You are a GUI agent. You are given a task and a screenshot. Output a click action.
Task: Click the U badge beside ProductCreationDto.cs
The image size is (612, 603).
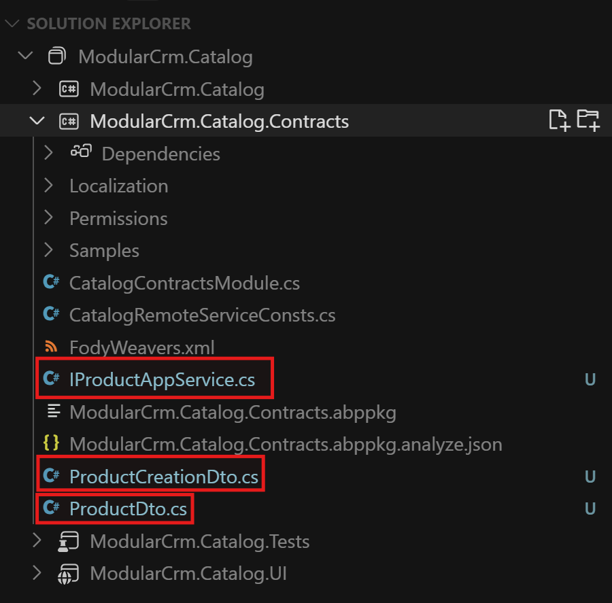click(590, 476)
